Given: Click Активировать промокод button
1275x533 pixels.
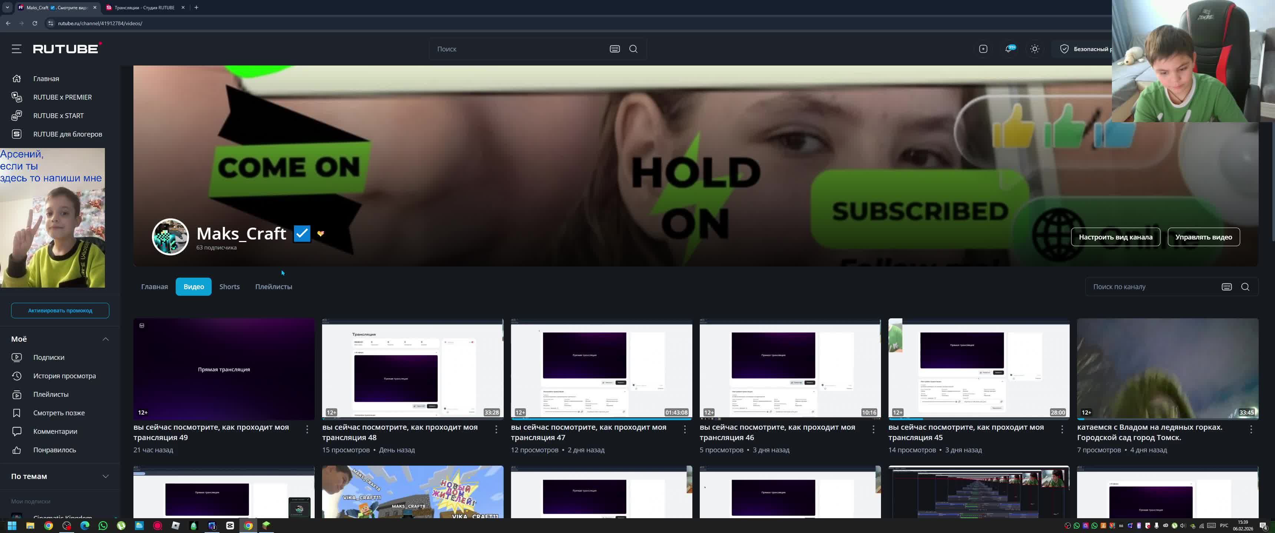Looking at the screenshot, I should (60, 311).
